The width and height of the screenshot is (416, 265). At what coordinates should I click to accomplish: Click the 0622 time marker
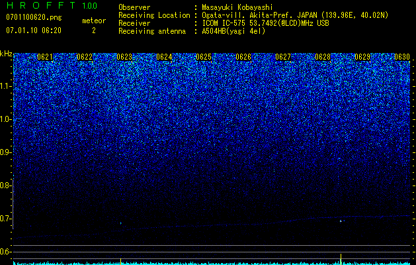pyautogui.click(x=85, y=57)
